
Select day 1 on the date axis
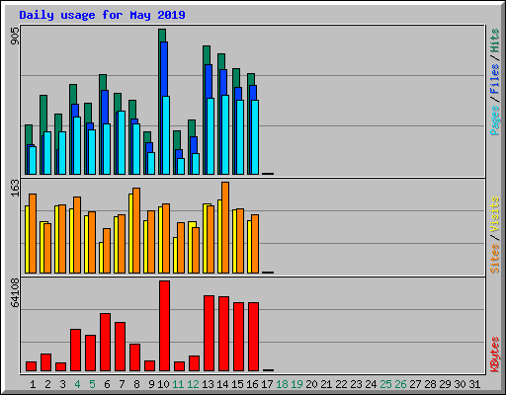click(x=33, y=384)
